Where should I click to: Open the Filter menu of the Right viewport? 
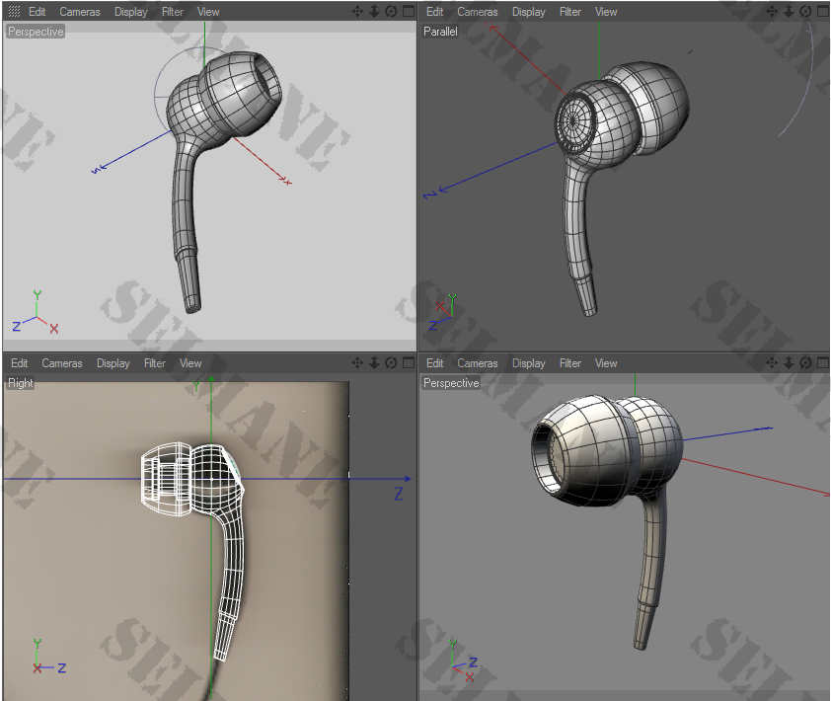pyautogui.click(x=155, y=363)
